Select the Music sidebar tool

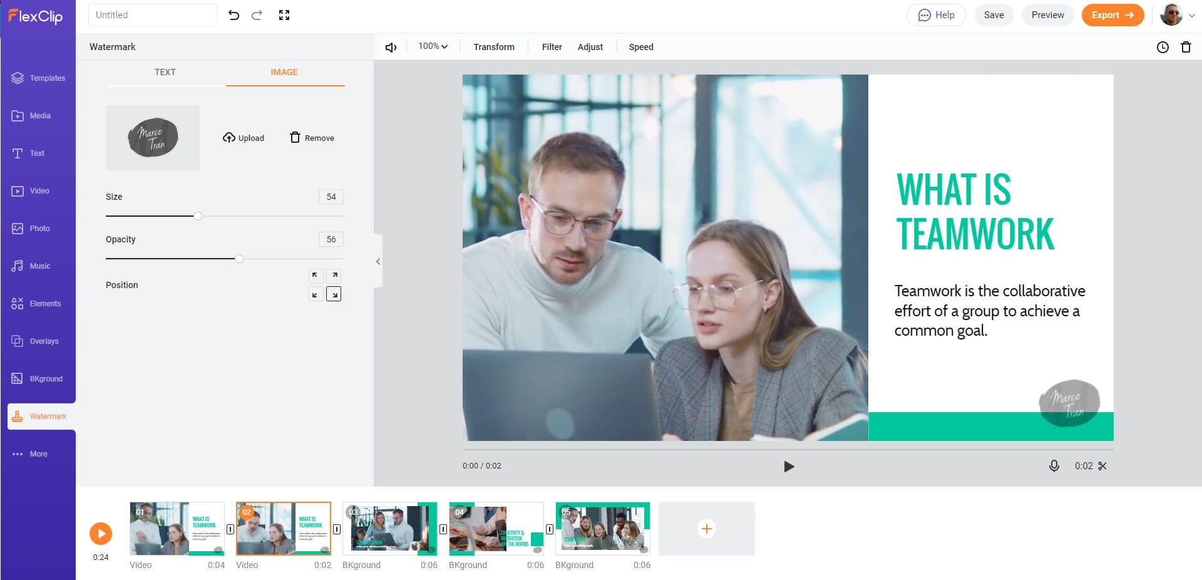[x=38, y=266]
